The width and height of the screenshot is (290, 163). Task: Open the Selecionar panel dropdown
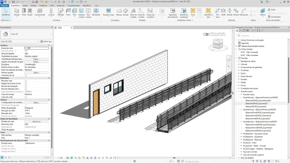6,20
